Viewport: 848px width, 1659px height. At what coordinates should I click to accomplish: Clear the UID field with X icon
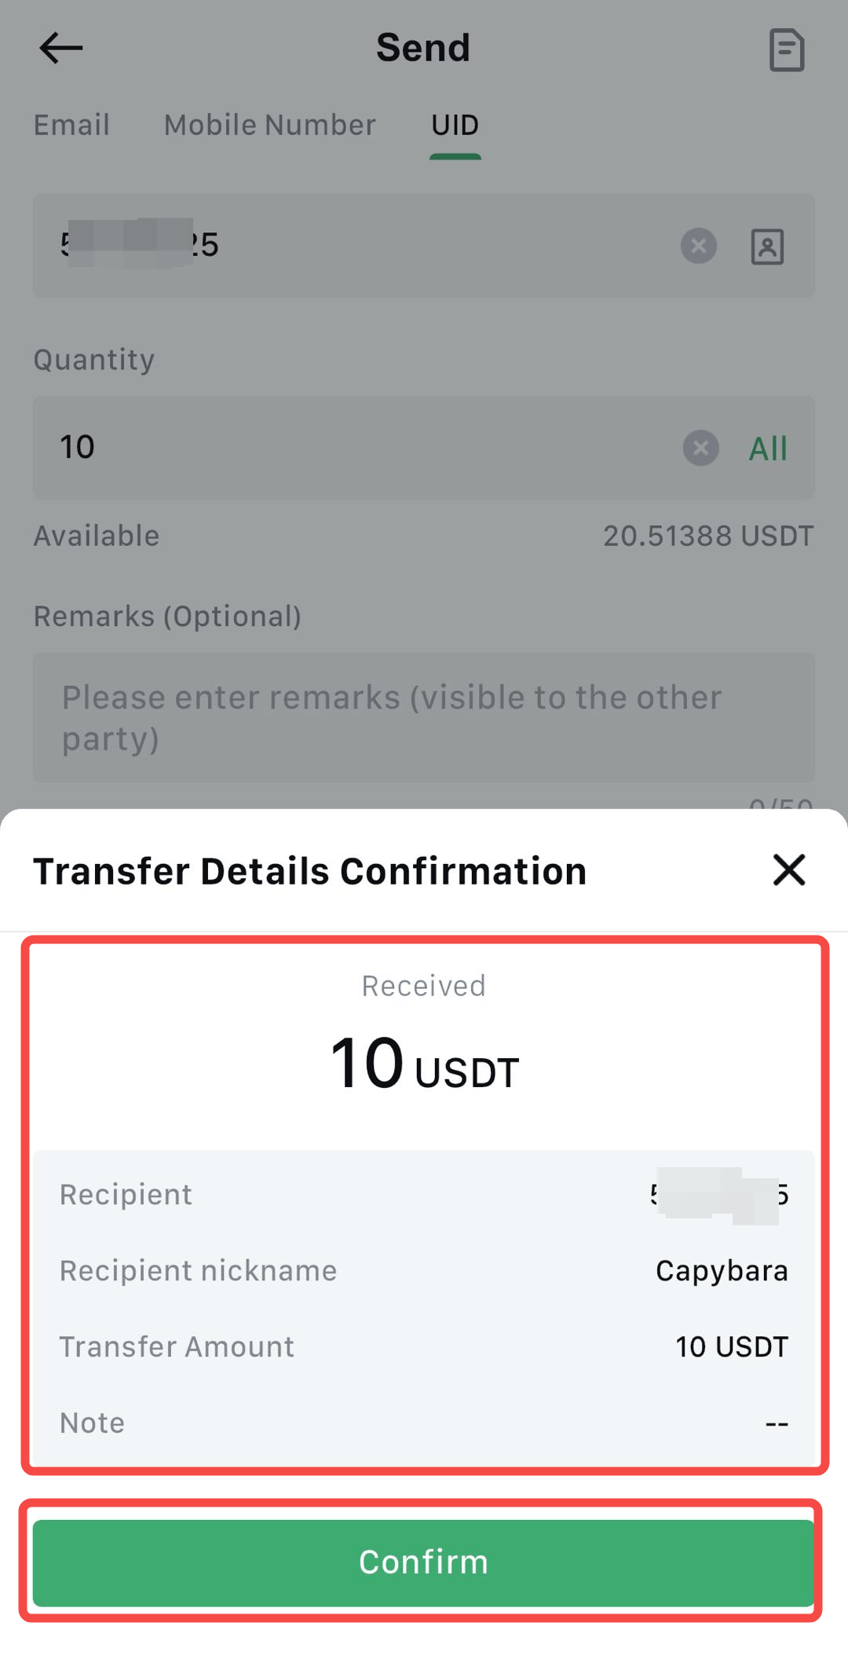(x=698, y=246)
